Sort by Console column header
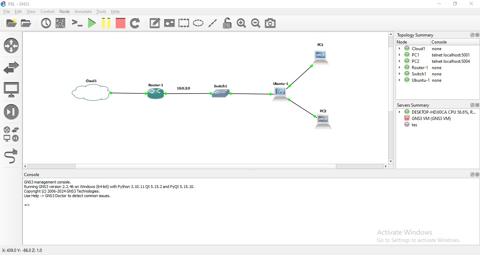This screenshot has width=480, height=255. [455, 42]
